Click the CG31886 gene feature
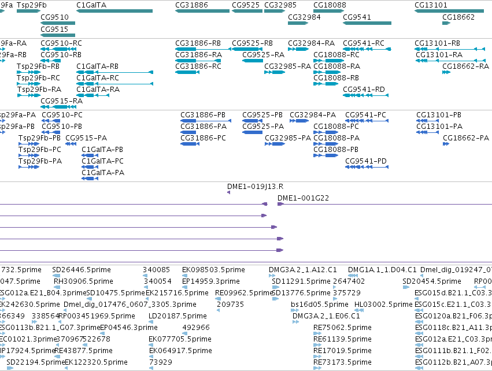This screenshot has width=492, height=371. coord(202,11)
